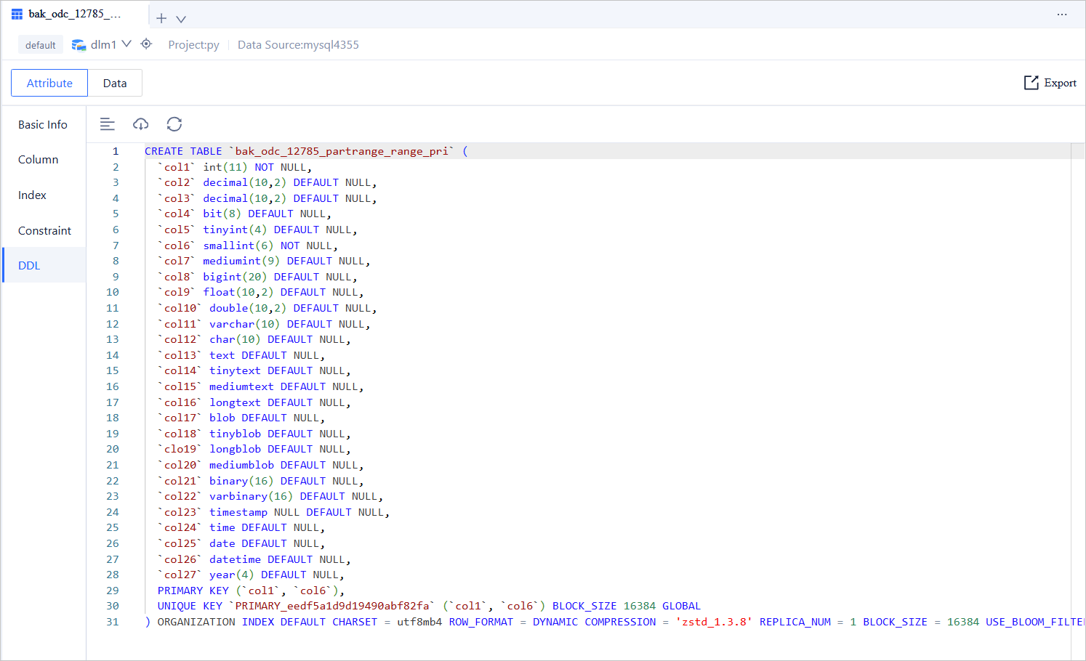Click the CREATE TABLE line in editor
Image resolution: width=1086 pixels, height=661 pixels.
[x=305, y=151]
